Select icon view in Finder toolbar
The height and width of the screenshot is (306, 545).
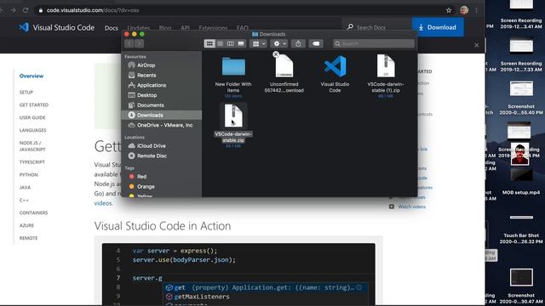click(x=209, y=43)
